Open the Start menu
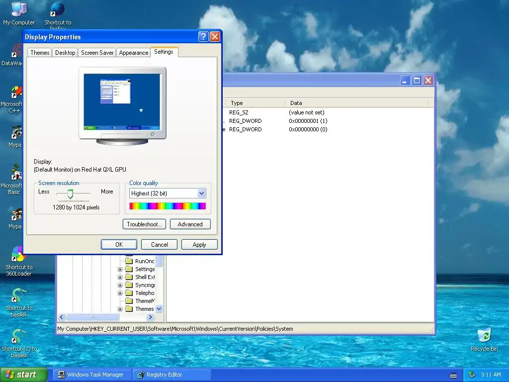Screen dimensions: 509x382 [24, 375]
